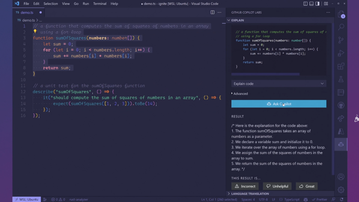Open the Search view icon
The image size is (359, 202).
(x=341, y=27)
